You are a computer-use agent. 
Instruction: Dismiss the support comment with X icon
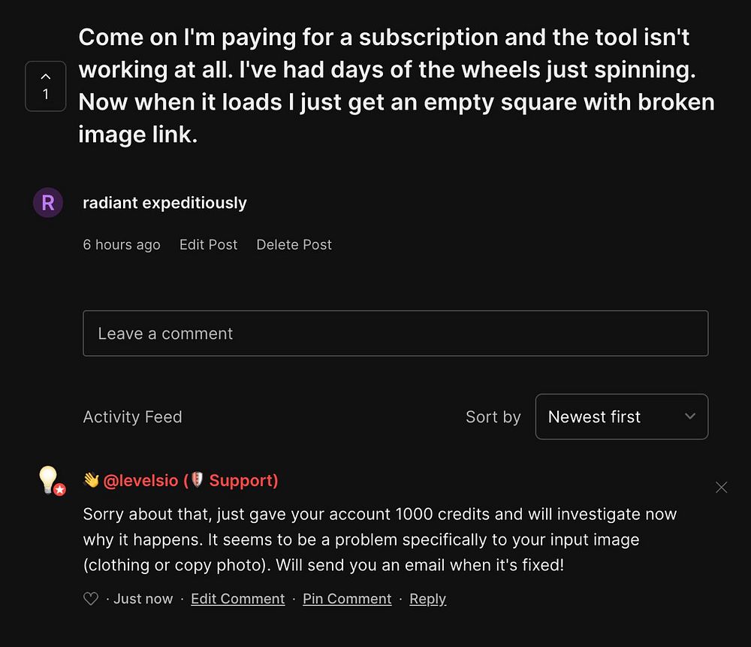[x=722, y=488]
